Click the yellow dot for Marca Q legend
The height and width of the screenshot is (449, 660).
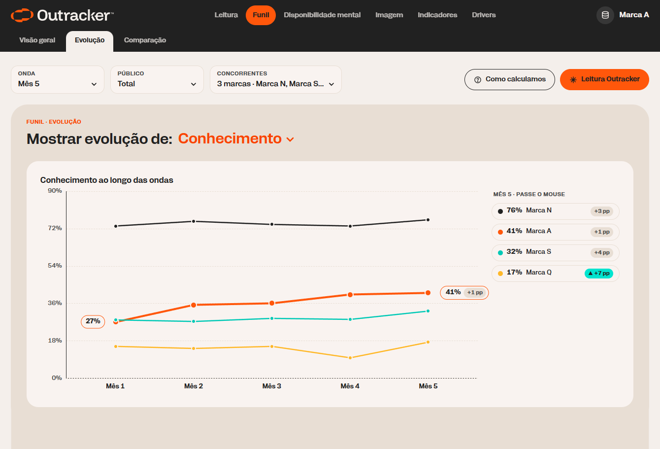coord(500,274)
